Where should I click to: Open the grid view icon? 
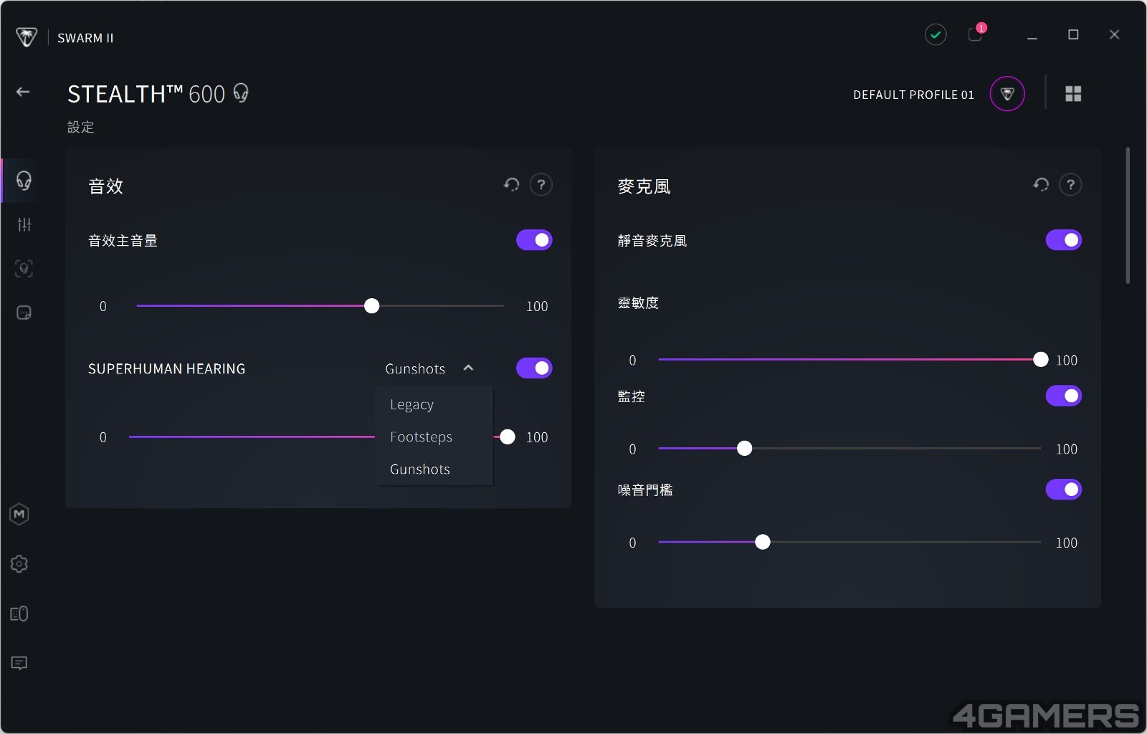[1073, 94]
